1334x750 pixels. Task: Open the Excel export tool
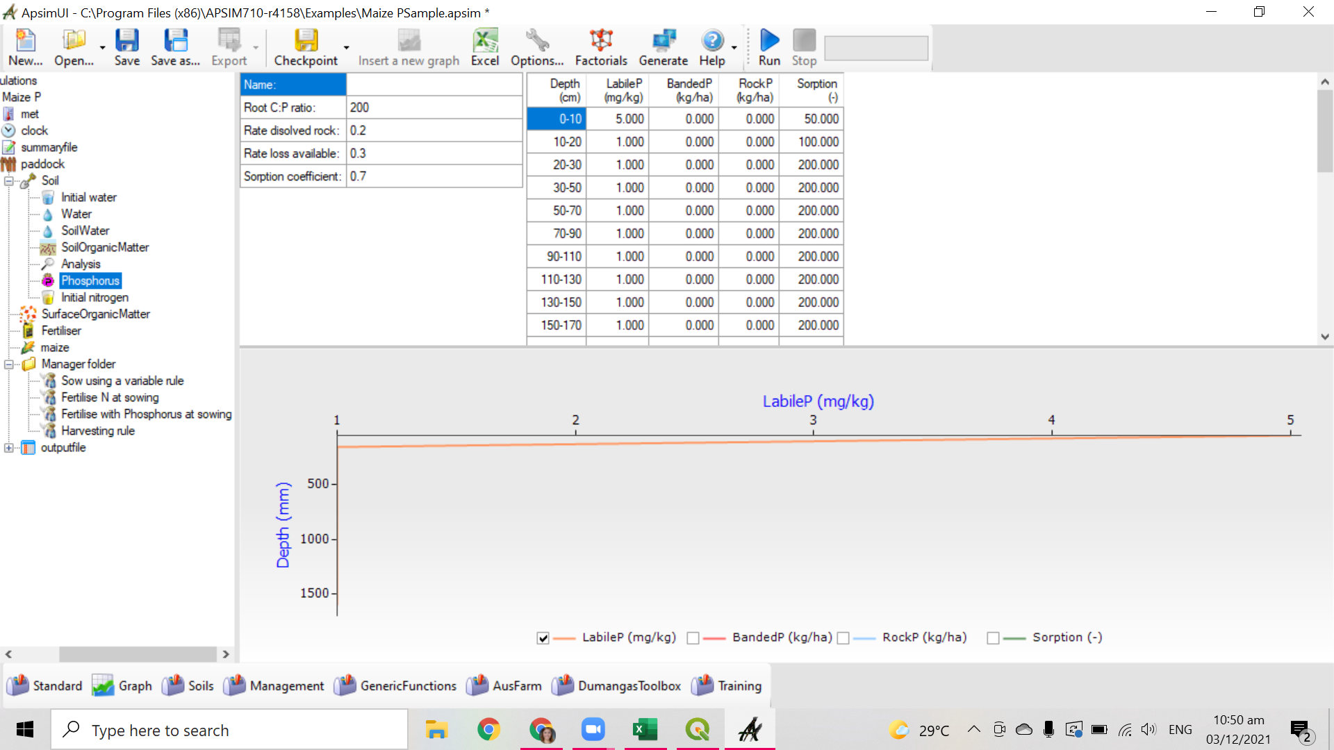(x=484, y=47)
